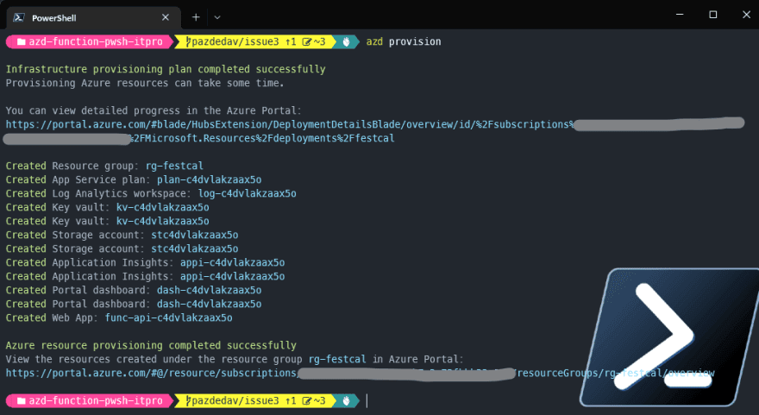Click the top pazdedav/issue3 git branch segment
The width and height of the screenshot is (759, 415).
(254, 41)
